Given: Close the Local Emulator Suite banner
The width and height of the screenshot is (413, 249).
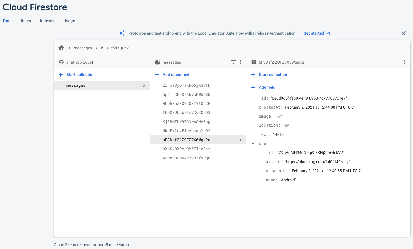Looking at the screenshot, I should [404, 33].
